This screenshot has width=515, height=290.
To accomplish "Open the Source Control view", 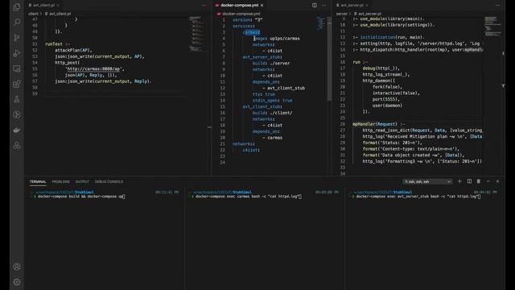I will coord(17,38).
